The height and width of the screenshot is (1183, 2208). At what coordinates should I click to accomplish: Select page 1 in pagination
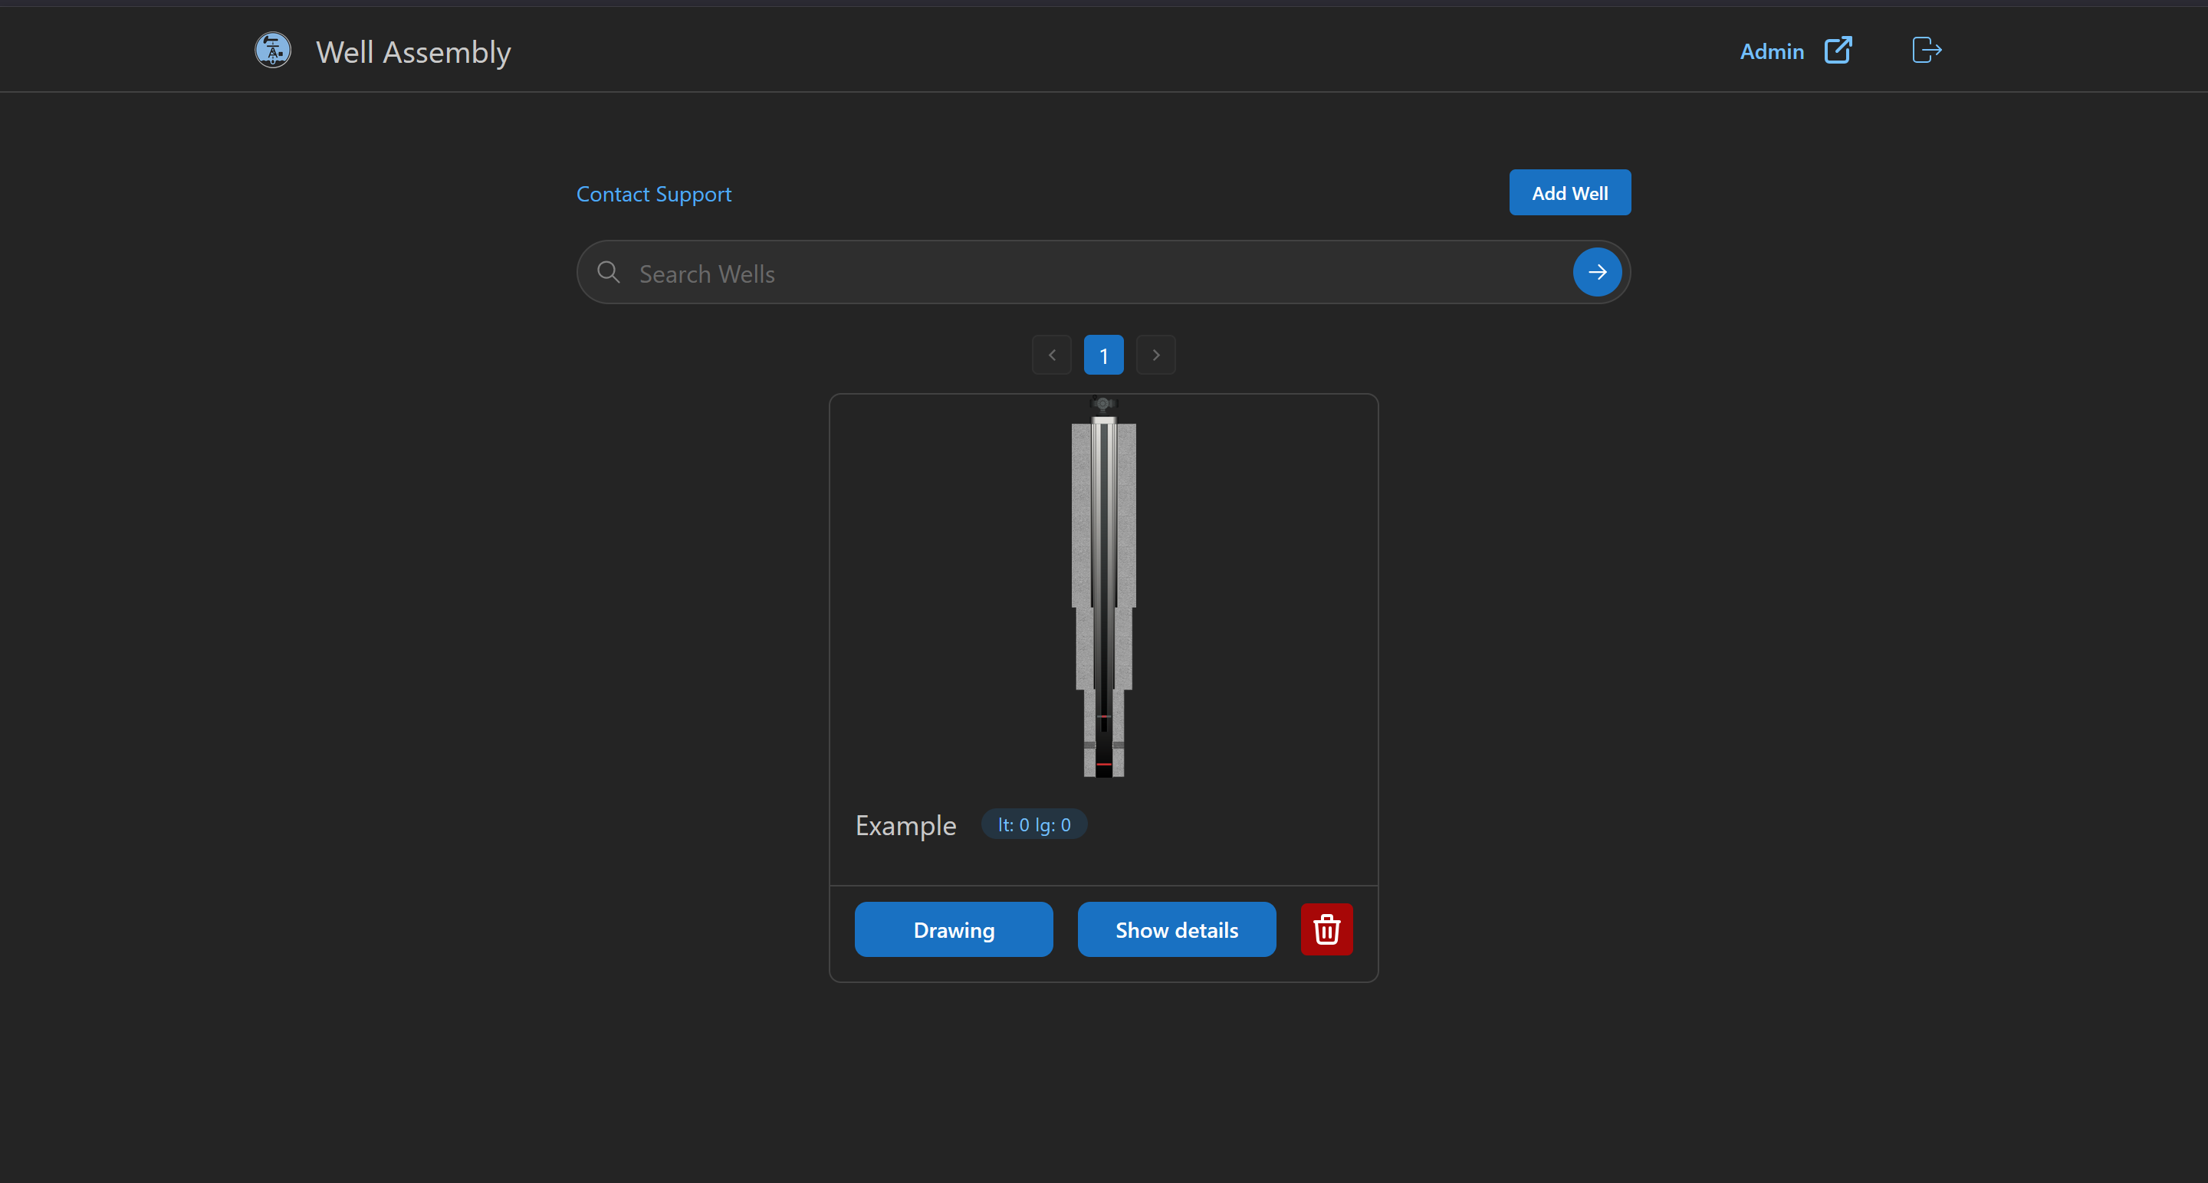coord(1103,355)
